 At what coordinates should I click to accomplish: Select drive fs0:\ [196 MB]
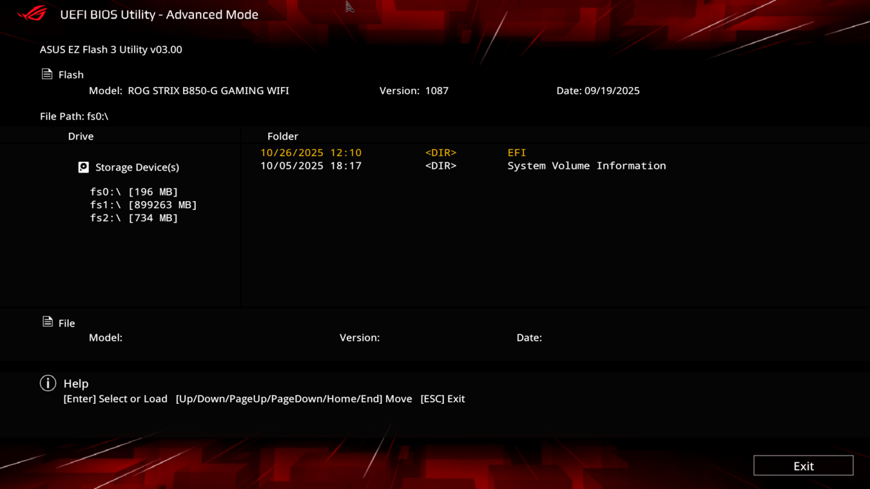coord(134,191)
